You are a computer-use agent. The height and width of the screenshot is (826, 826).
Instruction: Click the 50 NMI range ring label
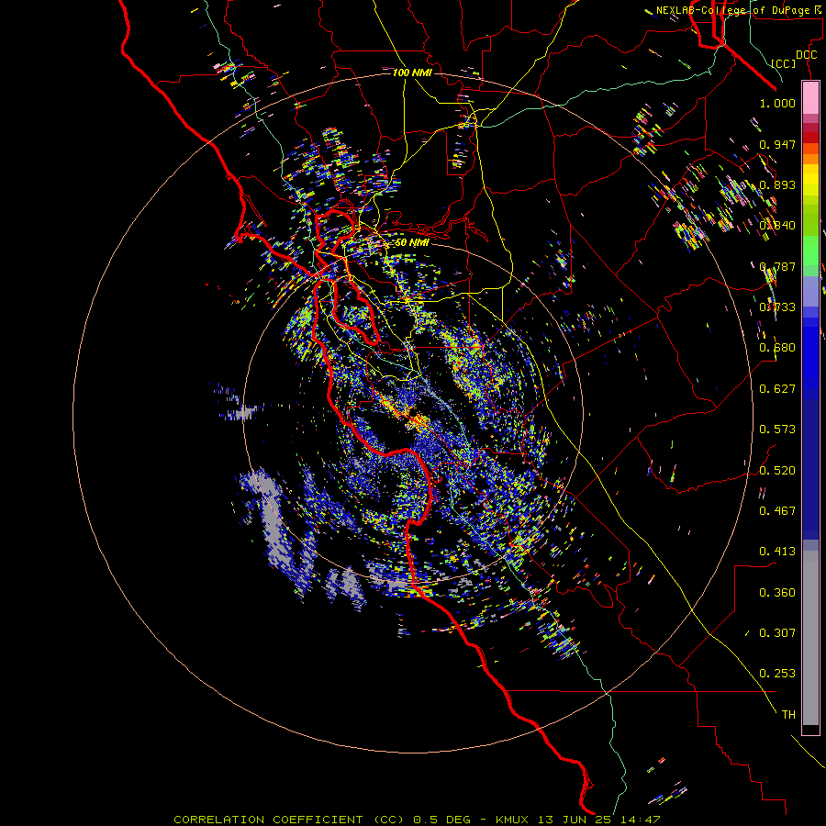coord(412,243)
